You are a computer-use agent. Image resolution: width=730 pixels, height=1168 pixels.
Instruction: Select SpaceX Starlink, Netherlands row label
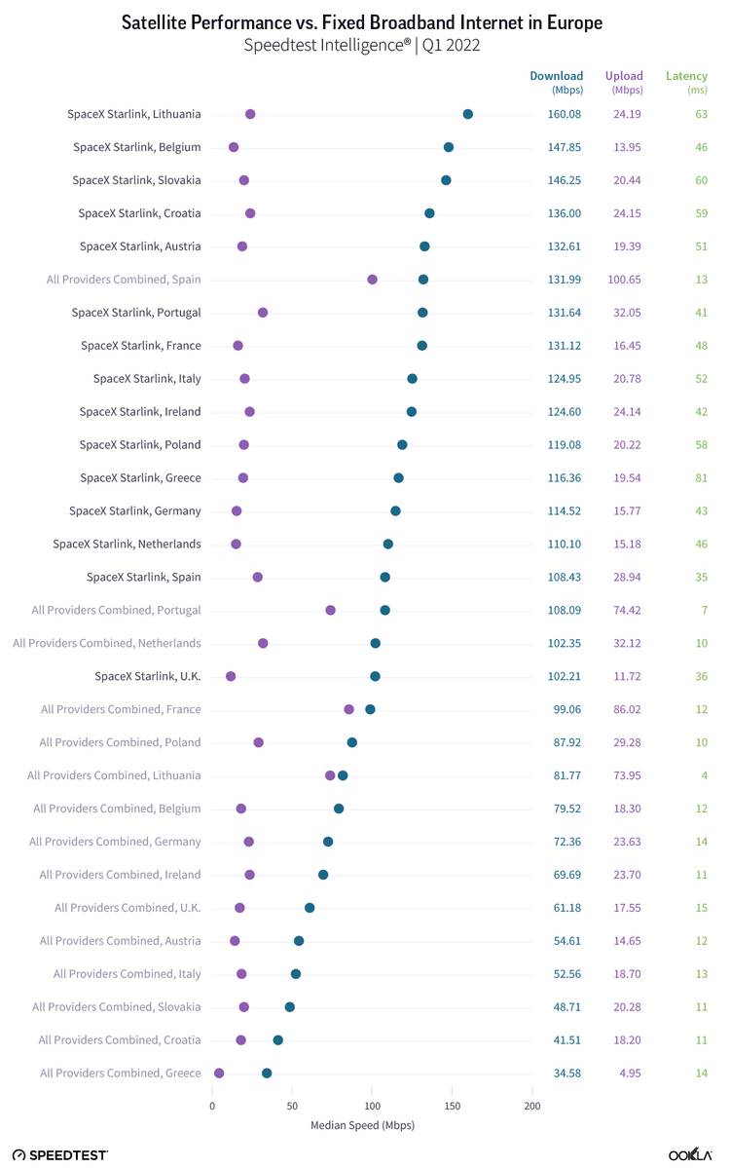tap(127, 544)
